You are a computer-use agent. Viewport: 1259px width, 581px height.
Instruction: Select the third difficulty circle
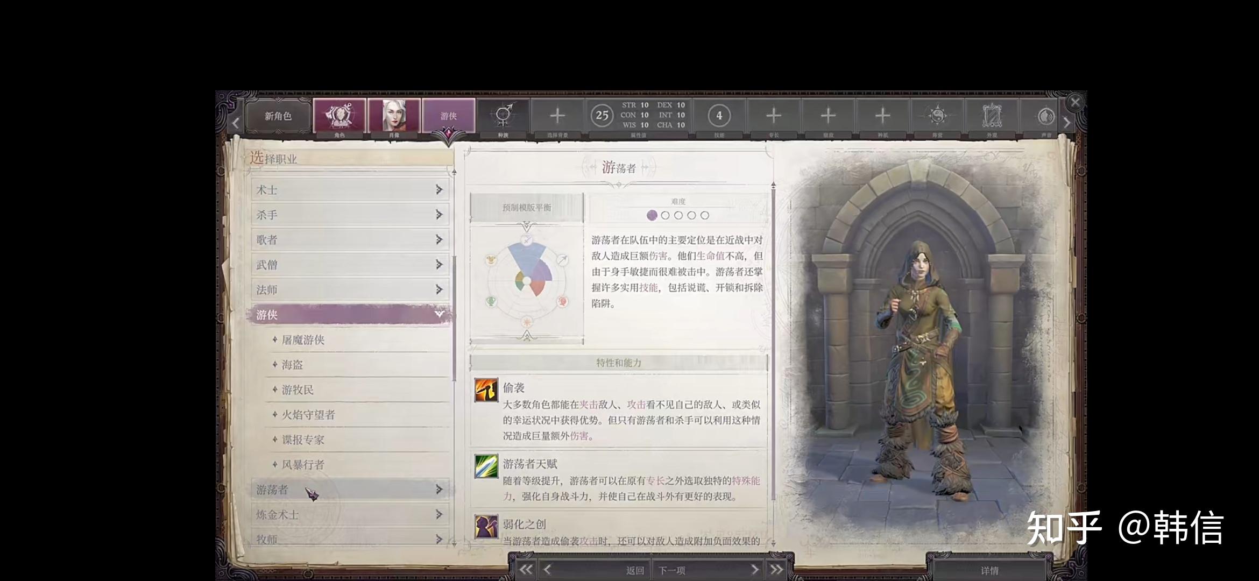(678, 215)
